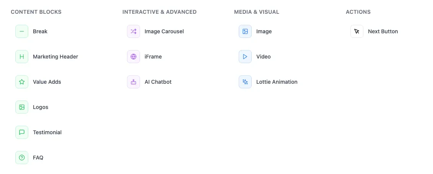Click the Content Blocks section heading
Screen dimensions: 433x174
tap(36, 12)
